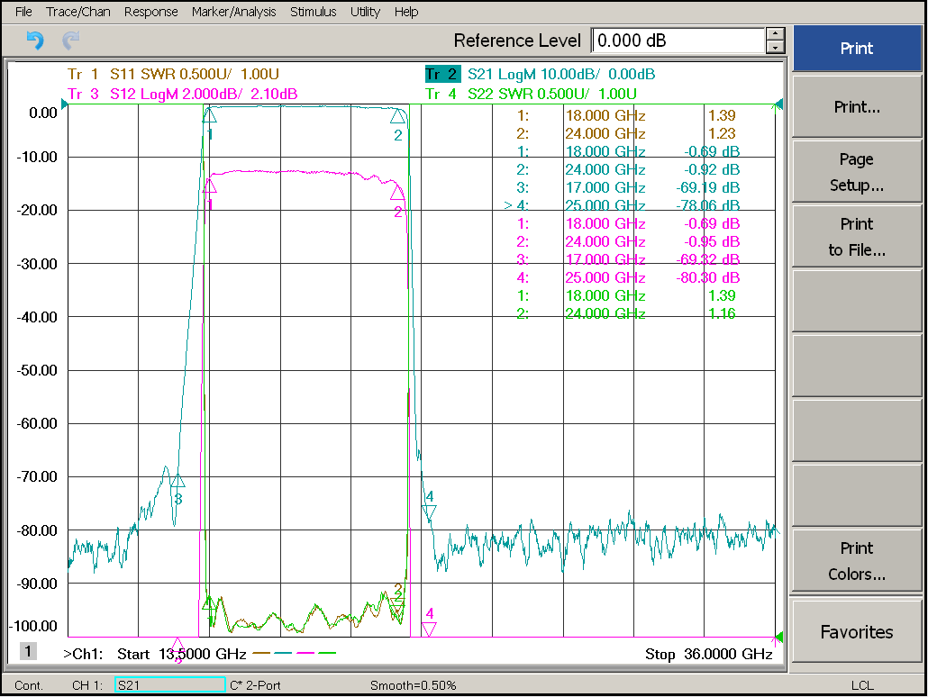Click the window number 1 box
The image size is (928, 697).
pyautogui.click(x=28, y=651)
